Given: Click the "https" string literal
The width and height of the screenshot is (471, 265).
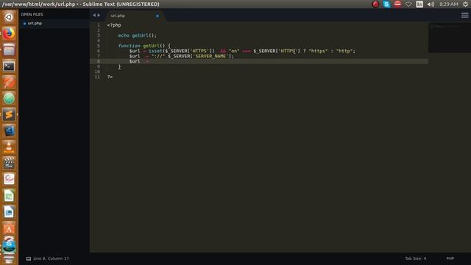Looking at the screenshot, I should pos(318,51).
